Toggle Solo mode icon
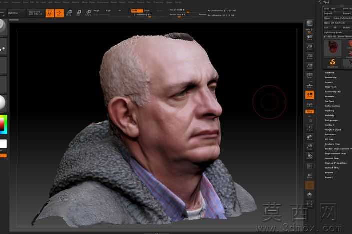The image size is (352, 234). point(310,195)
